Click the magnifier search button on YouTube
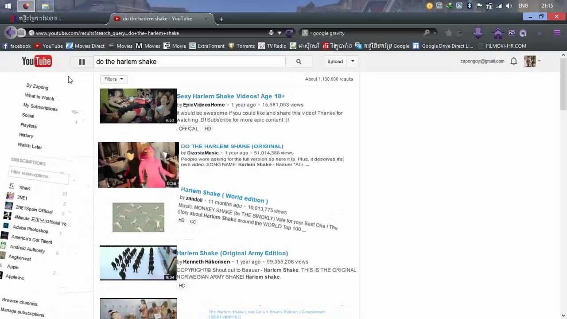 click(x=299, y=62)
